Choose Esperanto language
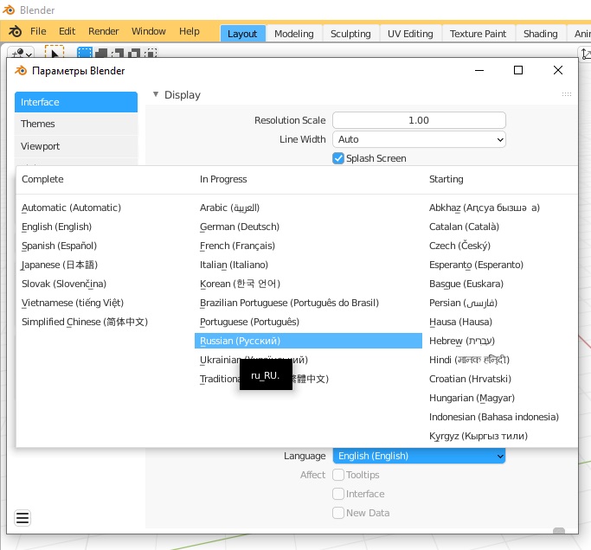This screenshot has height=550, width=591. click(476, 265)
